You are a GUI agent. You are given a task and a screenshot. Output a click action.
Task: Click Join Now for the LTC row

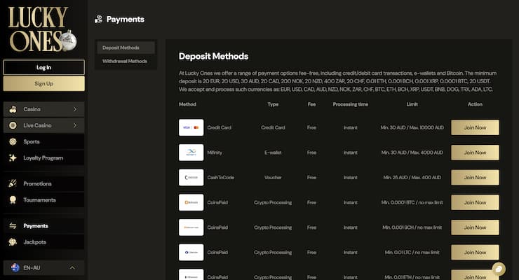(x=475, y=252)
